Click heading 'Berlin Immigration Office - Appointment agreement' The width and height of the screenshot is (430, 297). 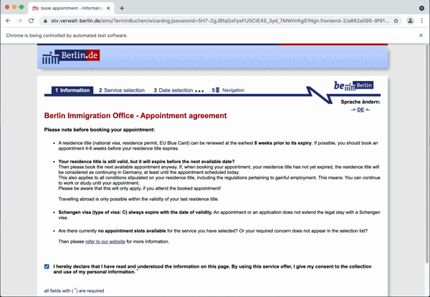(x=135, y=115)
